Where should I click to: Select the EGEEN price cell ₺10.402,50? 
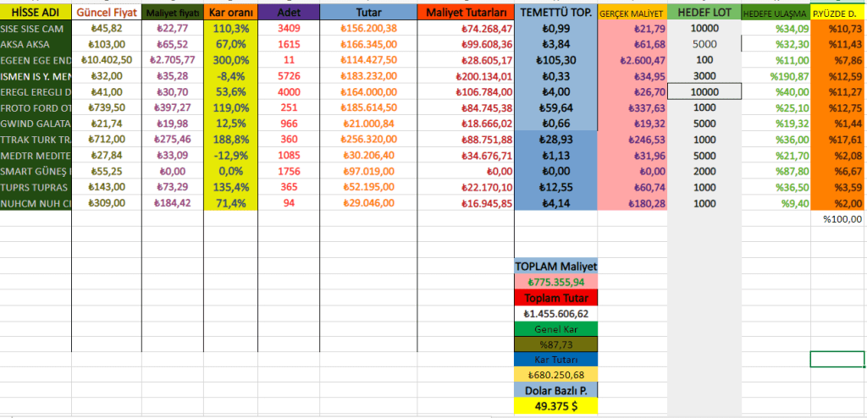pos(107,60)
